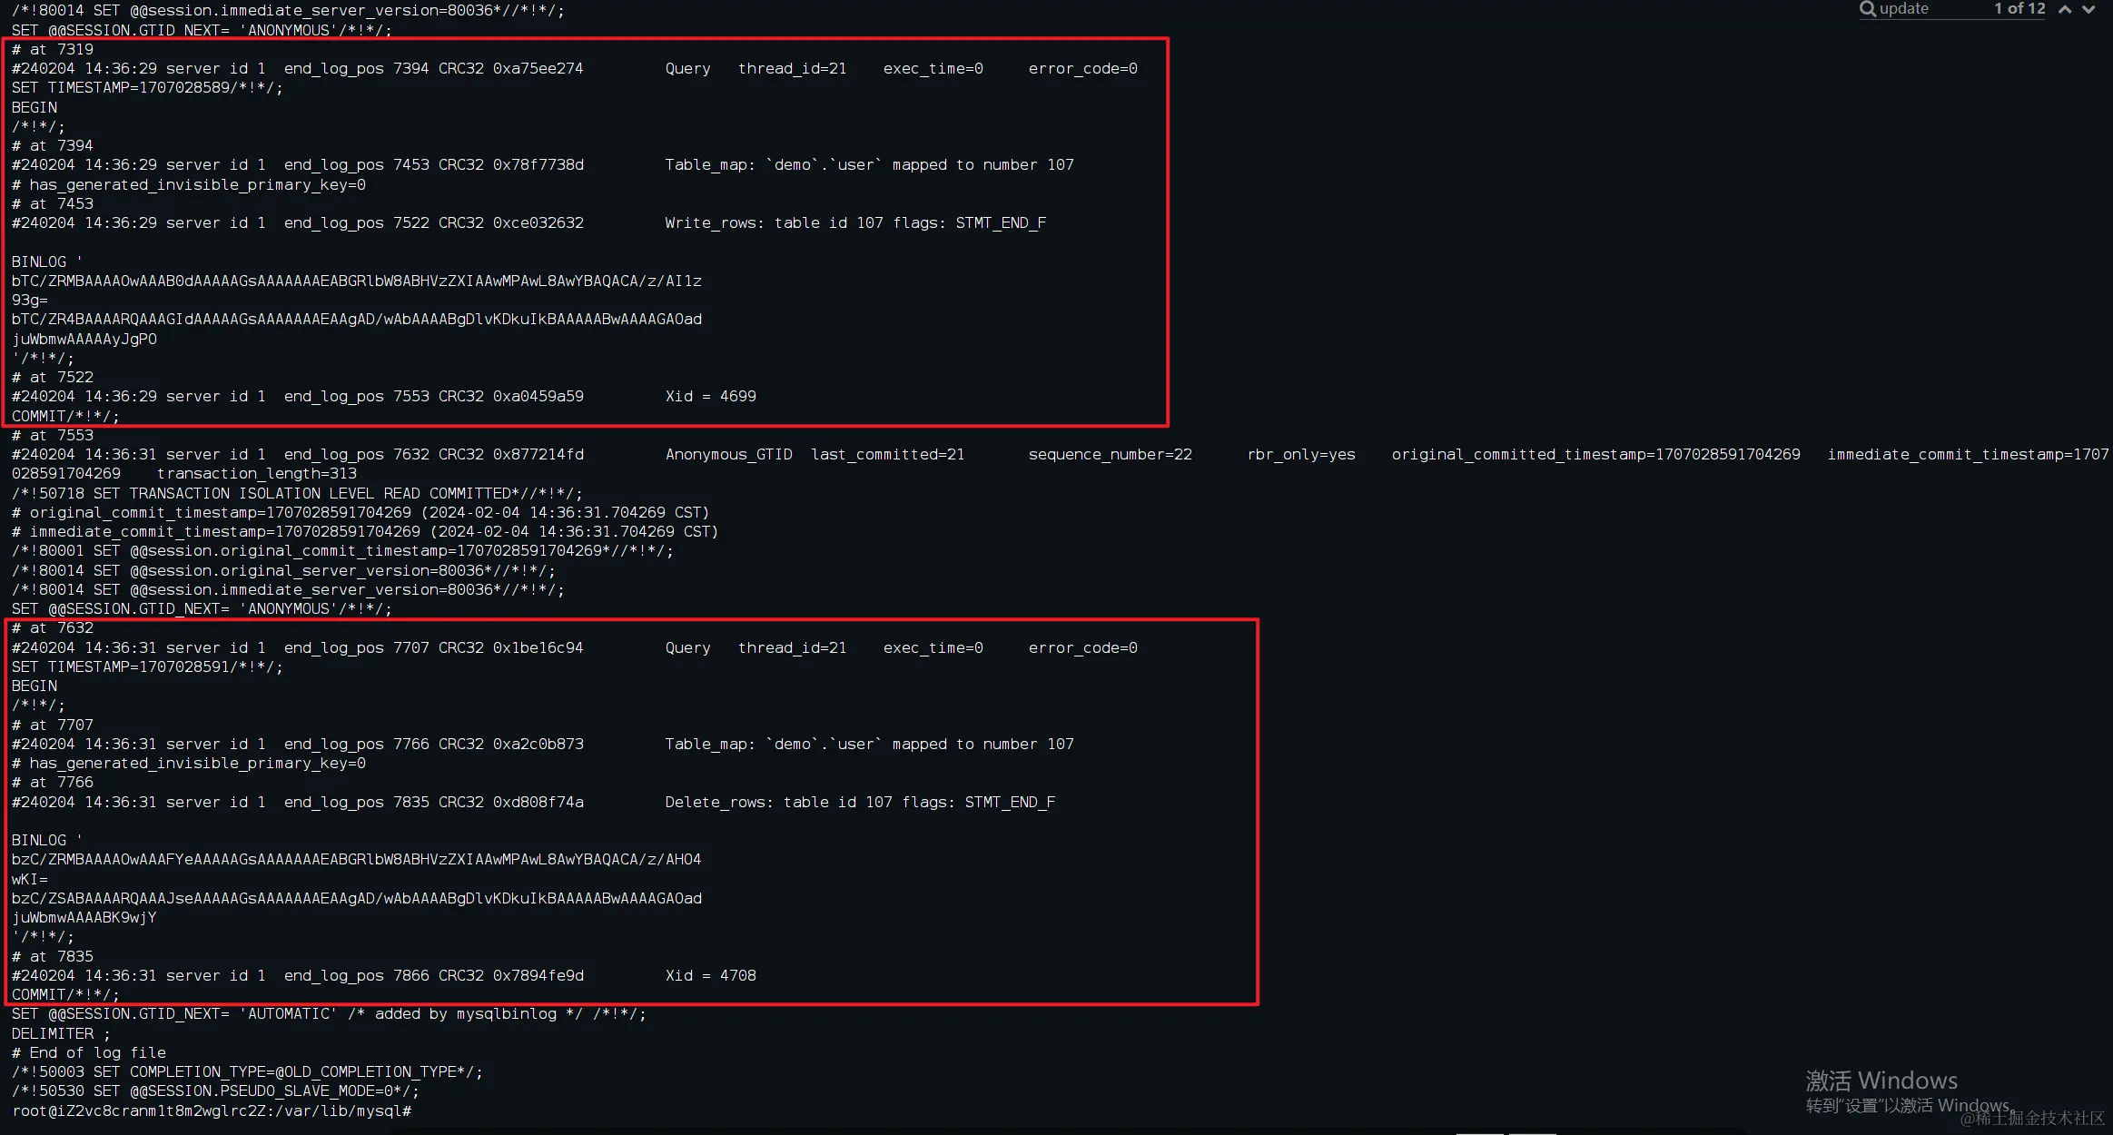Click the '1 of 12' match counter
Image resolution: width=2113 pixels, height=1135 pixels.
click(2019, 9)
